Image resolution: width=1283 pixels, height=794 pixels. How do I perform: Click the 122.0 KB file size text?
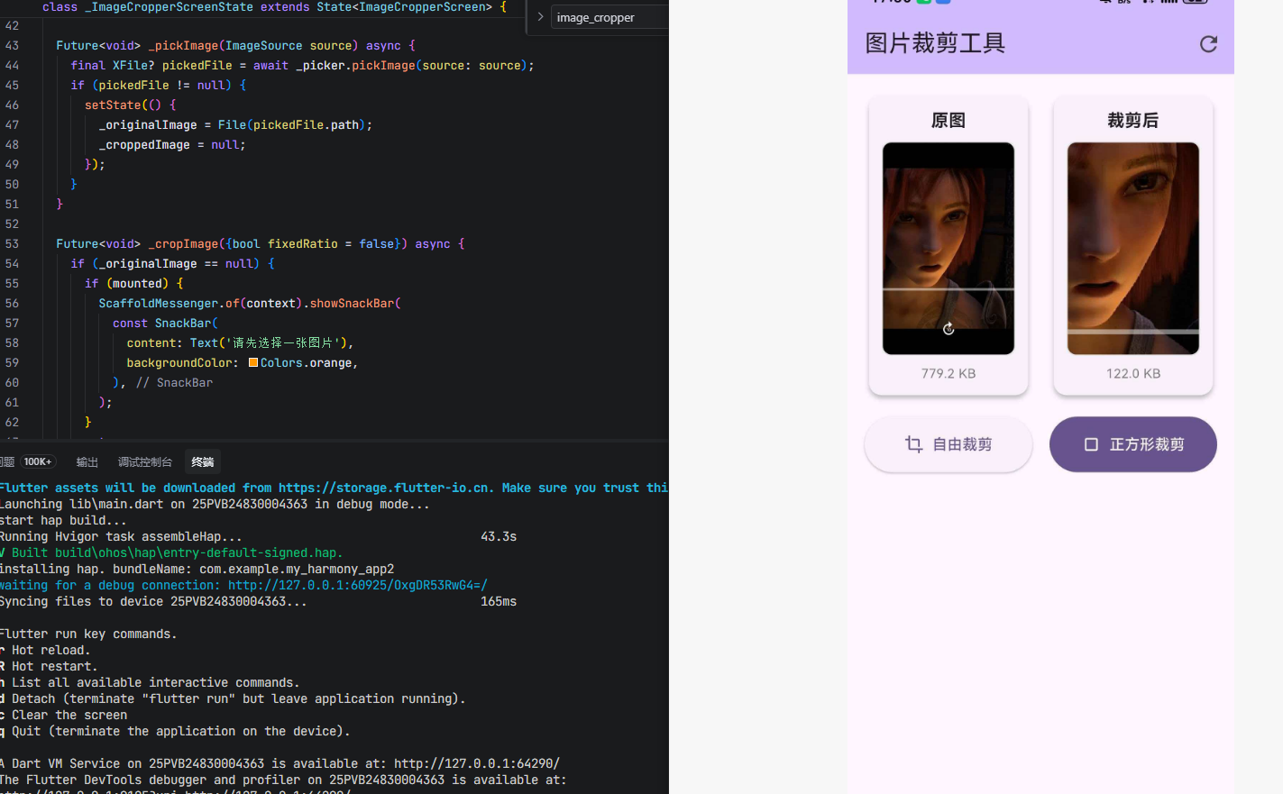(x=1133, y=373)
